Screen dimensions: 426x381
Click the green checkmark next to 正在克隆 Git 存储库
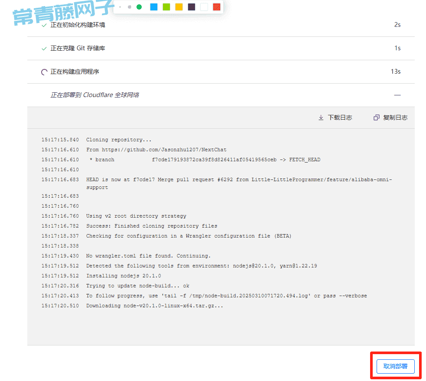point(44,49)
